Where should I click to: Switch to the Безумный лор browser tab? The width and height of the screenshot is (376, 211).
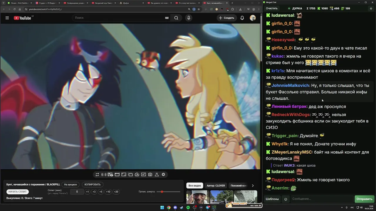click(104, 3)
